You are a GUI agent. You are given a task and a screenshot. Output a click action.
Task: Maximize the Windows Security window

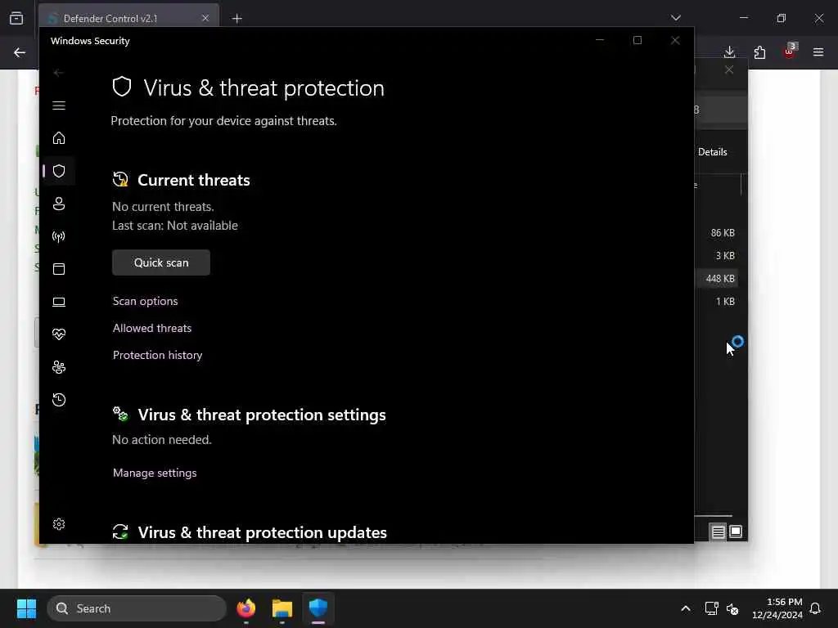pos(637,41)
